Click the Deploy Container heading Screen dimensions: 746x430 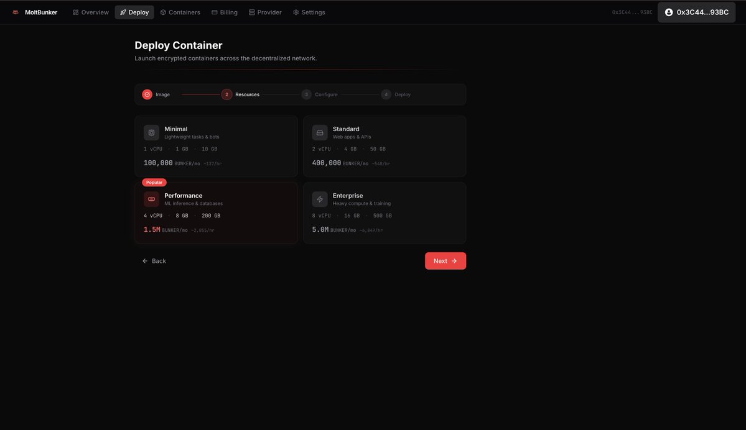[179, 45]
